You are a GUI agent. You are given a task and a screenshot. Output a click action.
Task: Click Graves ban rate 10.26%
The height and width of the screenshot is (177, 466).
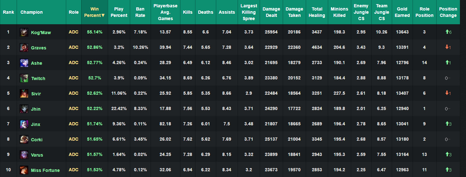(140, 47)
